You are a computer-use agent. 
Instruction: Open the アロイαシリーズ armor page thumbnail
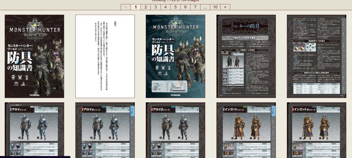(105, 130)
